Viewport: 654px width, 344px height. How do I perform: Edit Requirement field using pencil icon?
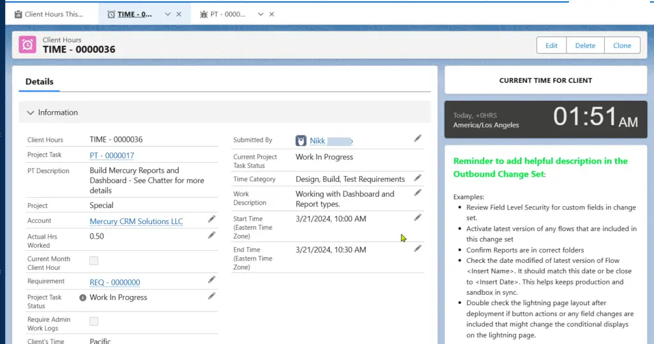[211, 280]
